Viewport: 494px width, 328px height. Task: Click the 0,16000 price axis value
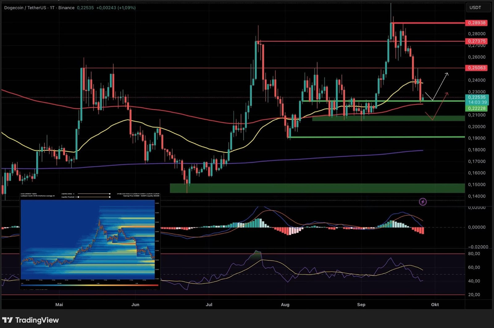(x=477, y=173)
